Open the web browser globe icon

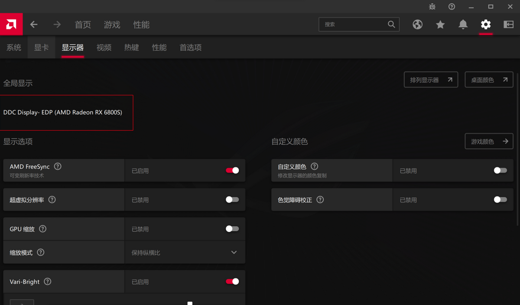point(418,25)
